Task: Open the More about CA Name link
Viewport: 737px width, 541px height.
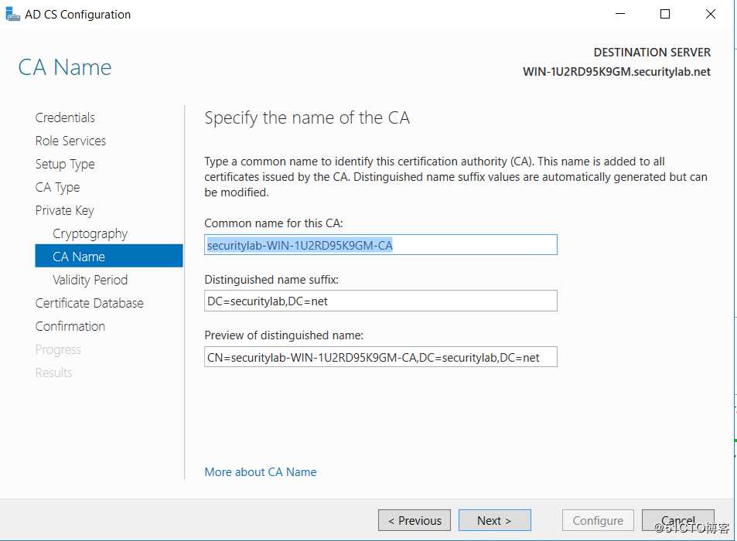Action: point(261,472)
